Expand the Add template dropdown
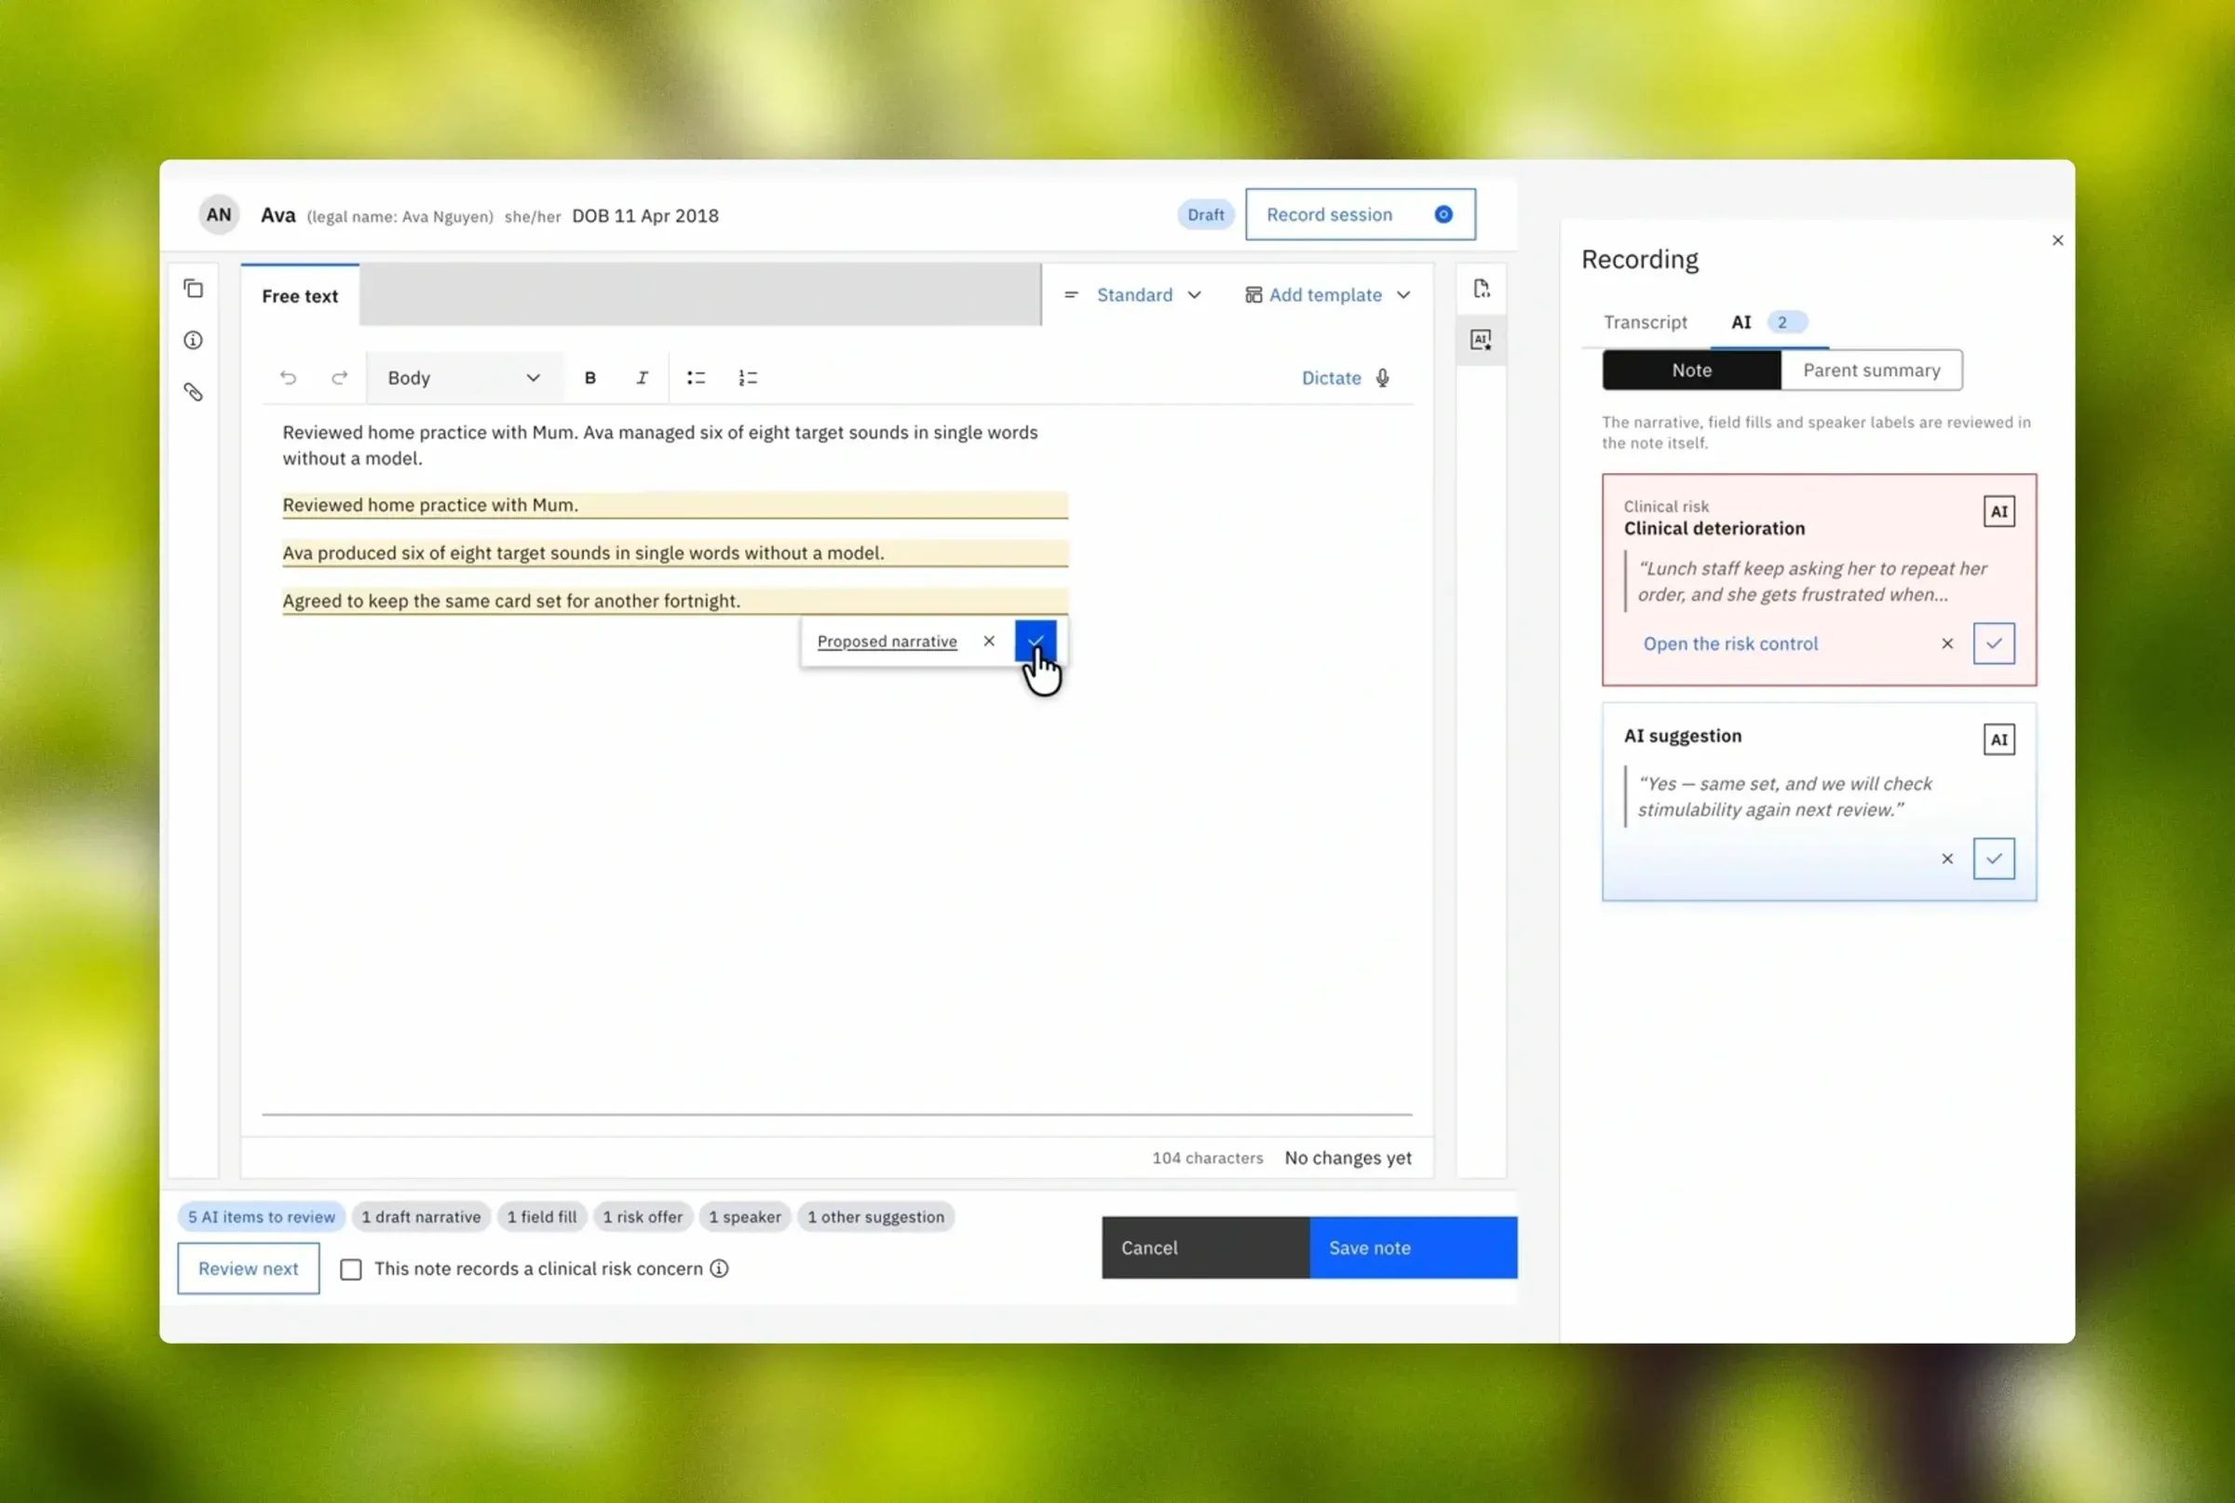Viewport: 2235px width, 1503px height. [x=1328, y=295]
